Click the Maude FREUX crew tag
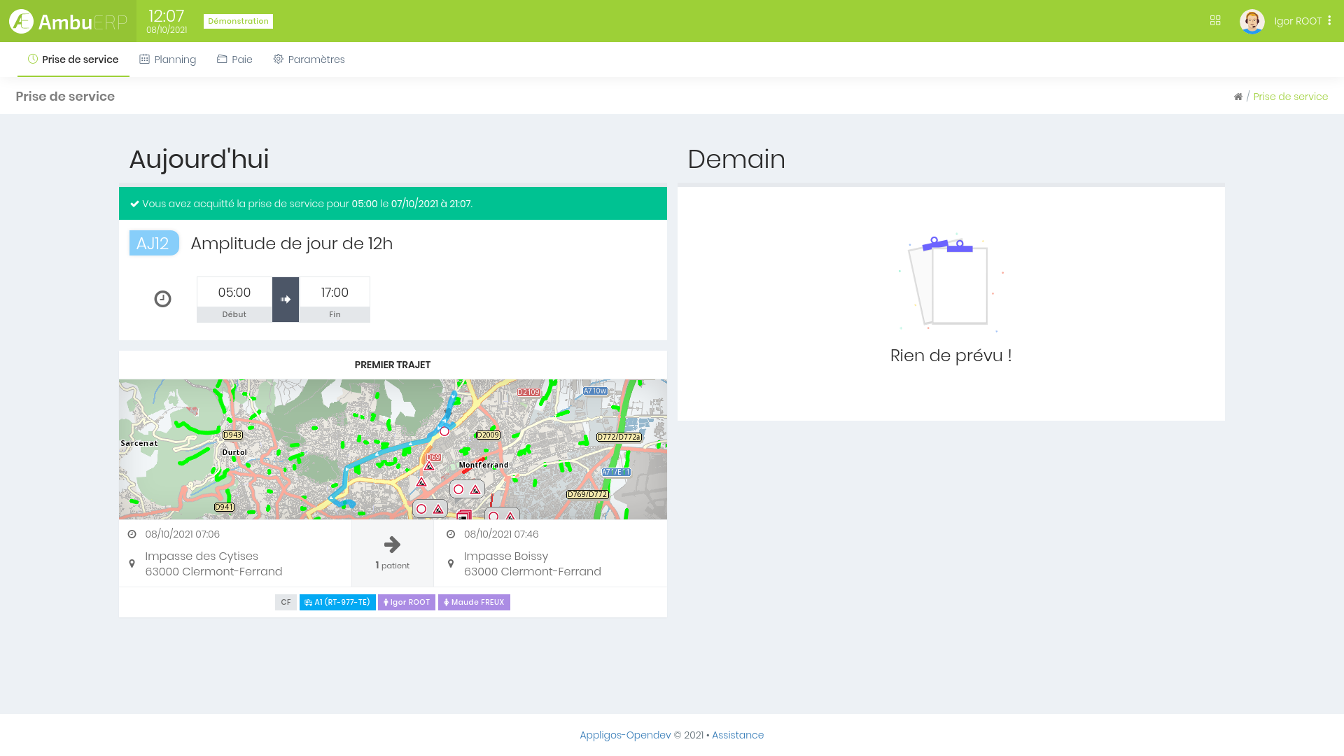Image resolution: width=1344 pixels, height=756 pixels. coord(474,602)
